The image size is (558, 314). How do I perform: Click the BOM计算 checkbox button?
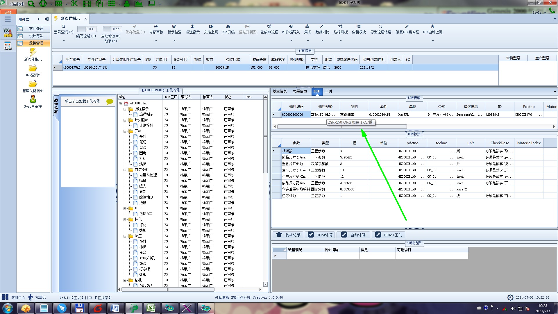pos(320,235)
